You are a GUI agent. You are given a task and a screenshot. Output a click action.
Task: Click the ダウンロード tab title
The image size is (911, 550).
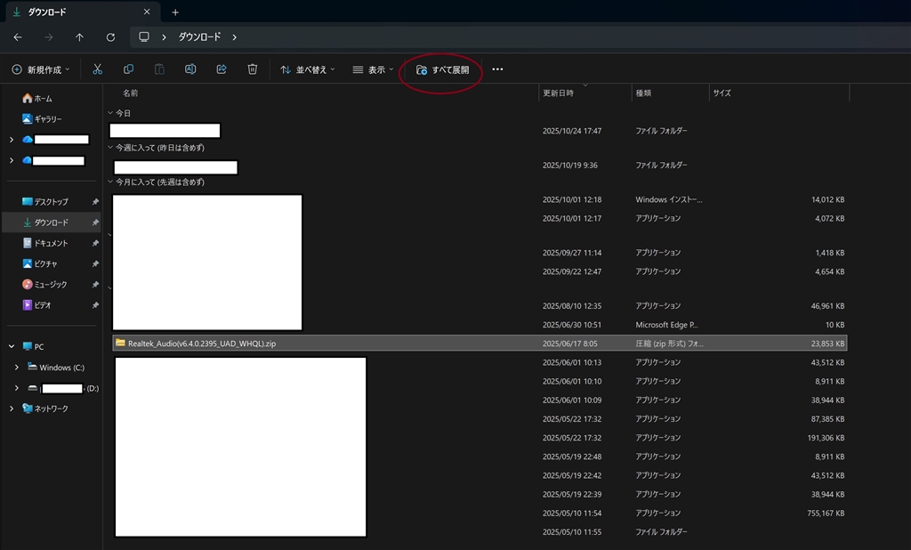tap(47, 12)
